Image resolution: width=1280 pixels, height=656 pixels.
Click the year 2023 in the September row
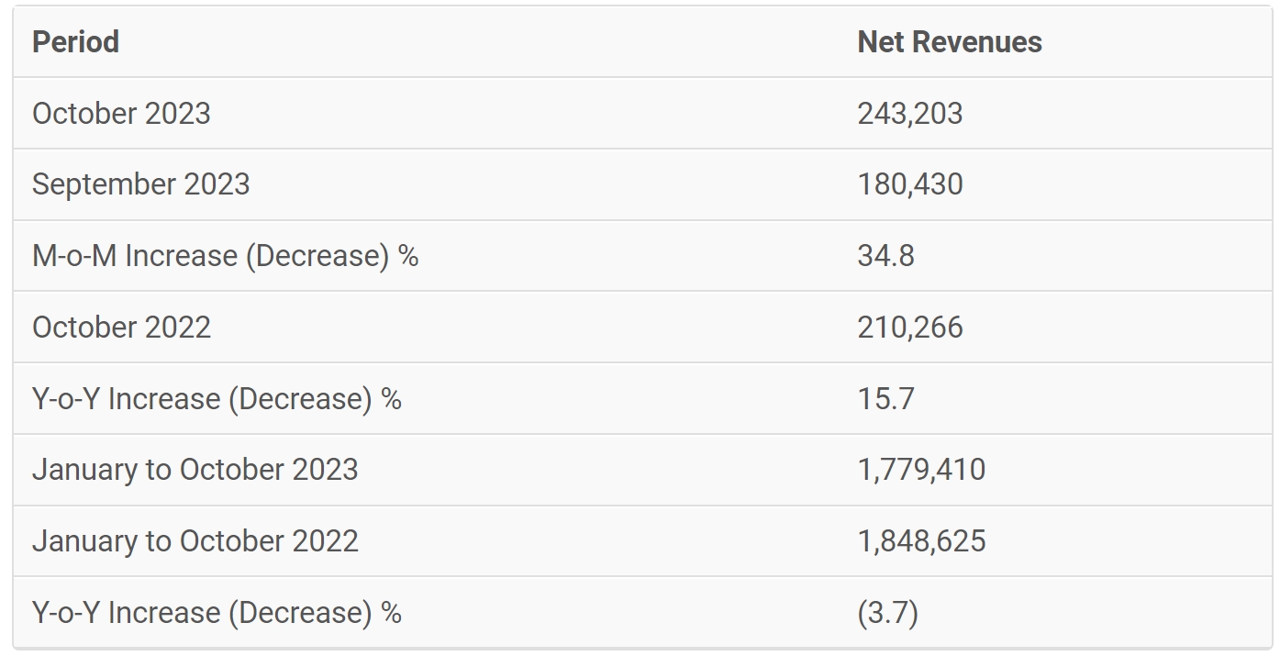tap(217, 184)
